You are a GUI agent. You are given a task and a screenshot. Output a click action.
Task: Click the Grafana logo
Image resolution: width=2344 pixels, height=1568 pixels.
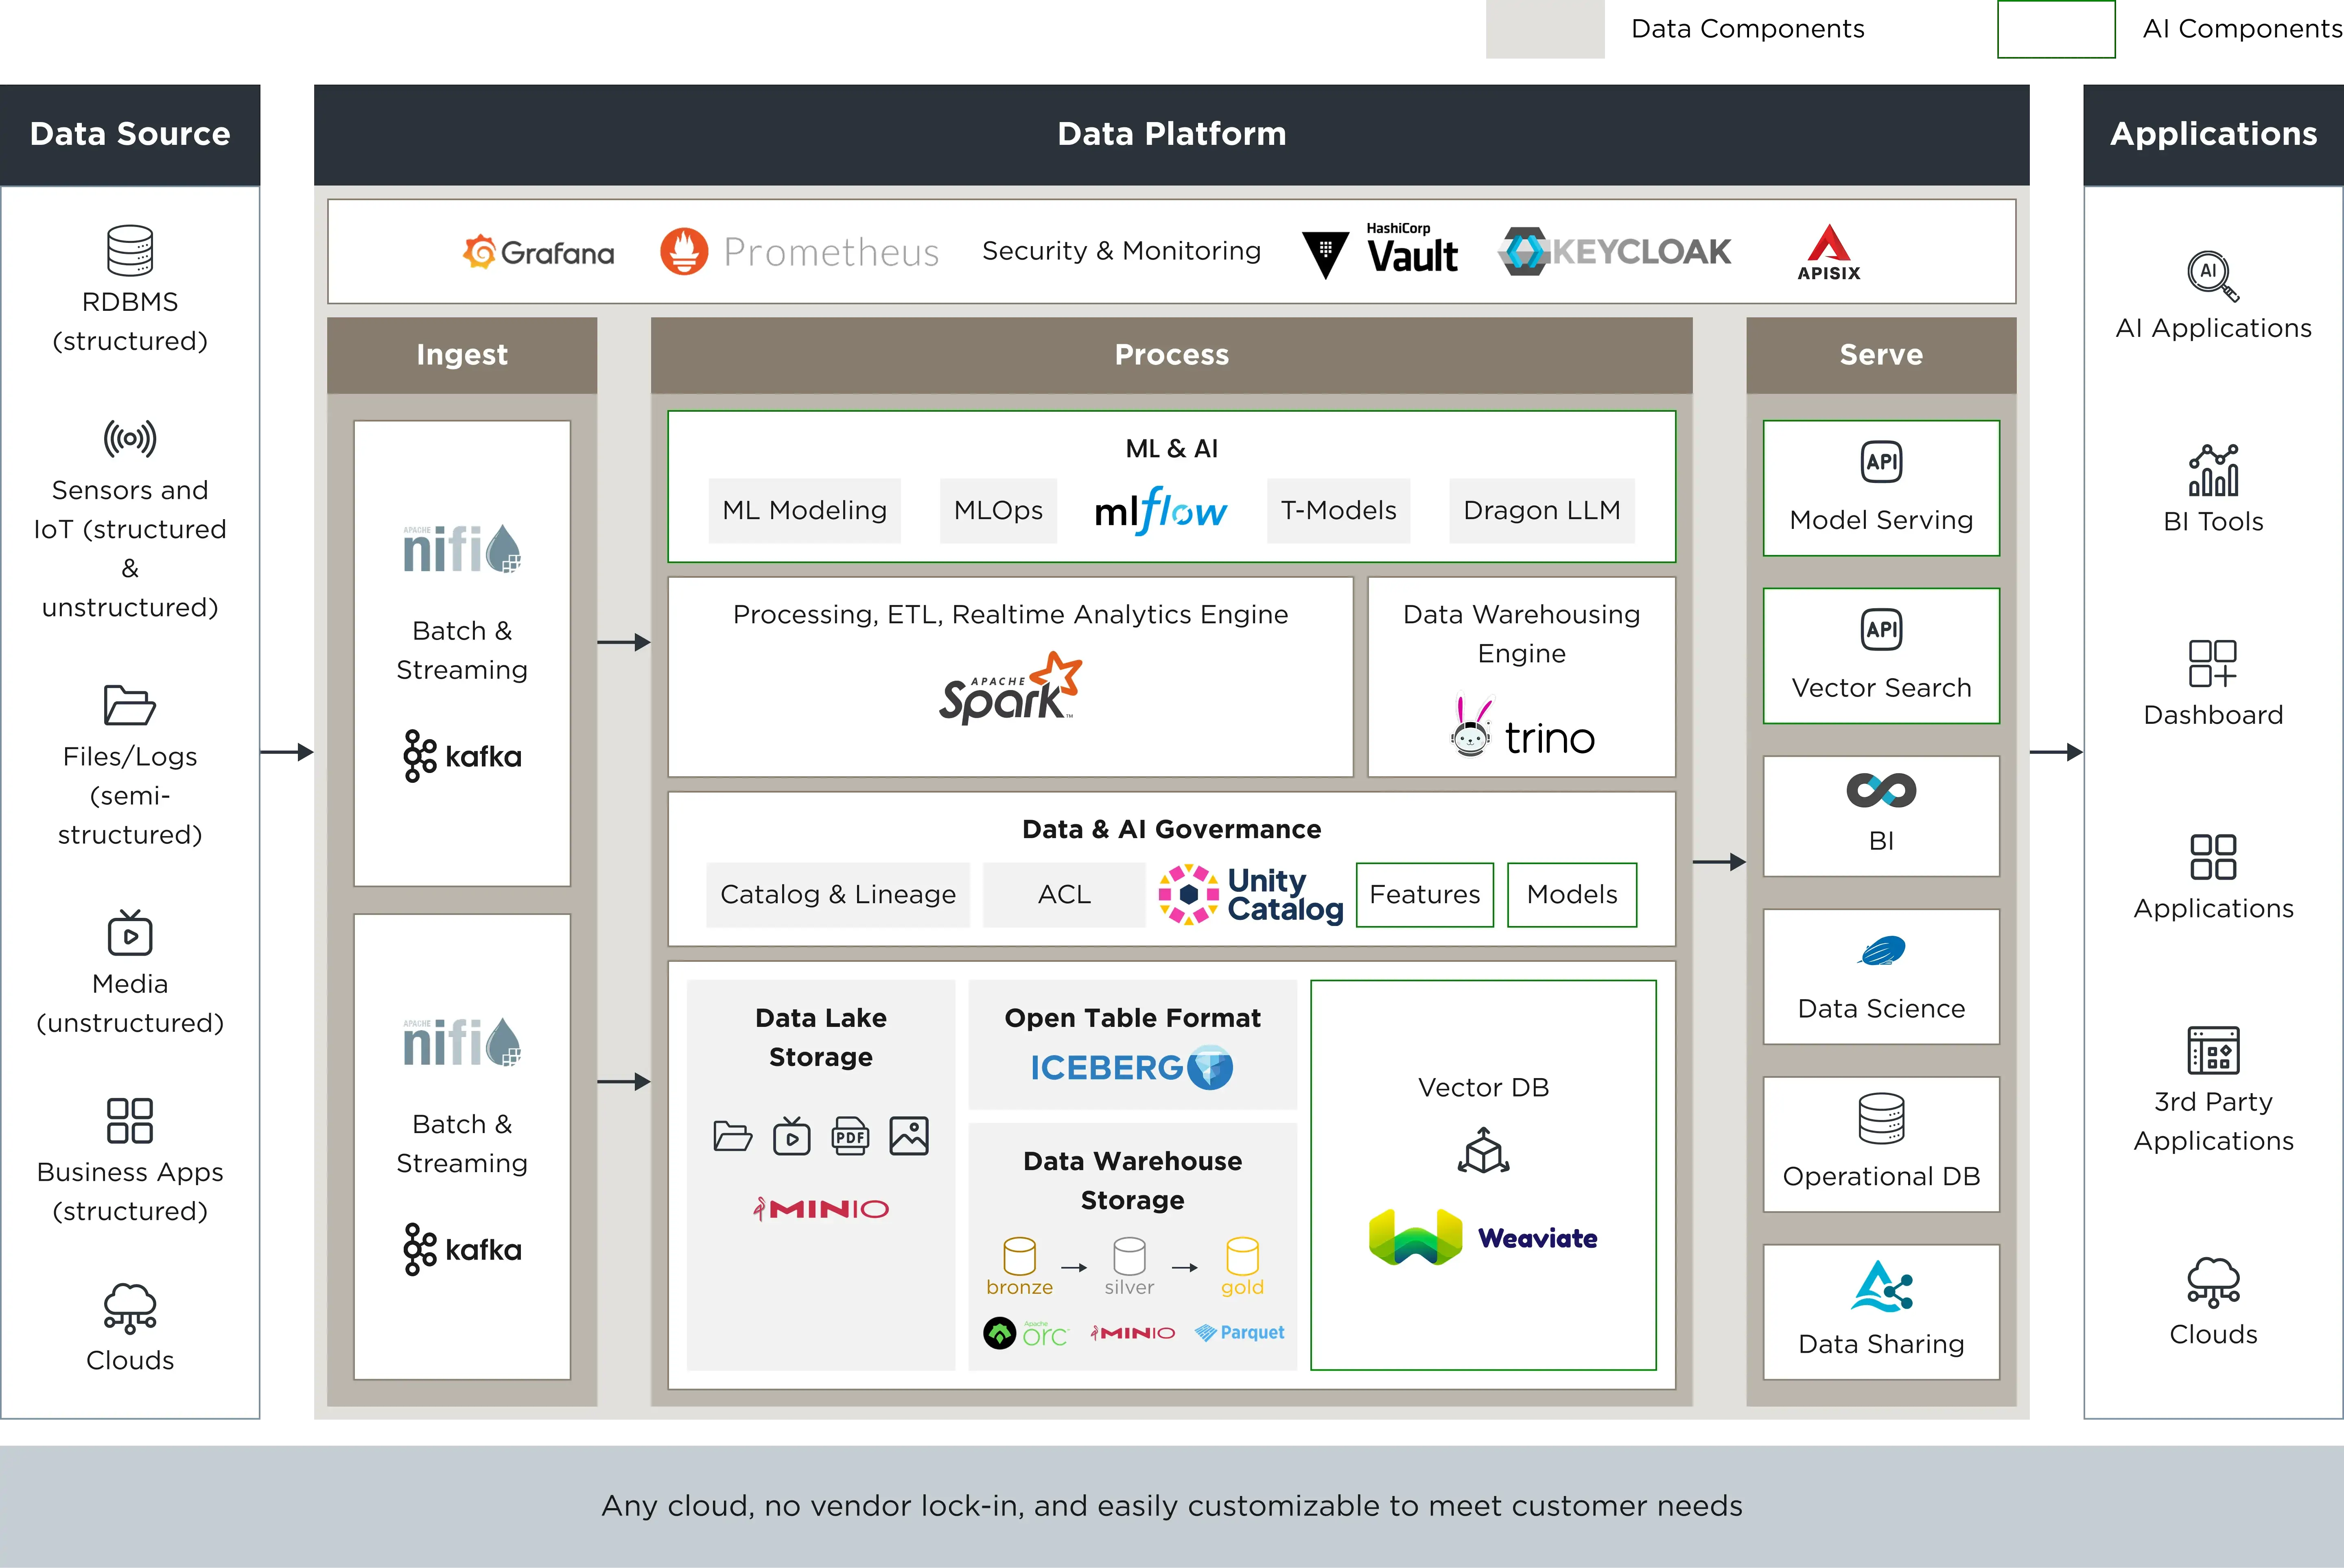[x=538, y=252]
